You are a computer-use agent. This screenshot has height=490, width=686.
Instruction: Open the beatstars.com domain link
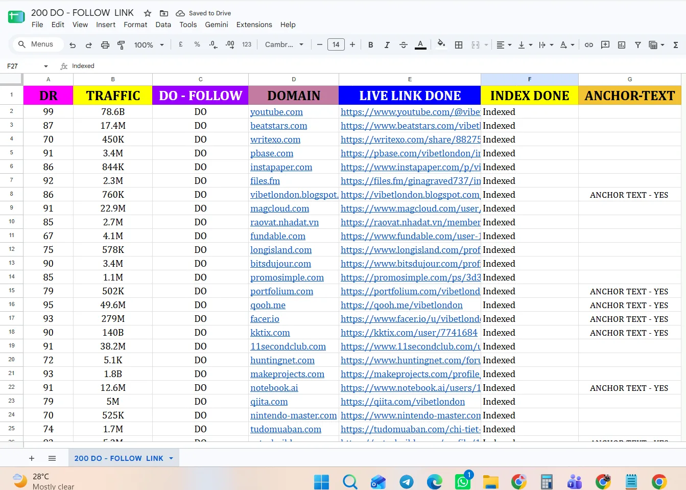tap(279, 126)
